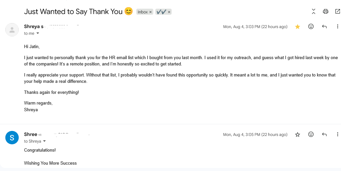Open more options for Shree's message

[x=337, y=135]
